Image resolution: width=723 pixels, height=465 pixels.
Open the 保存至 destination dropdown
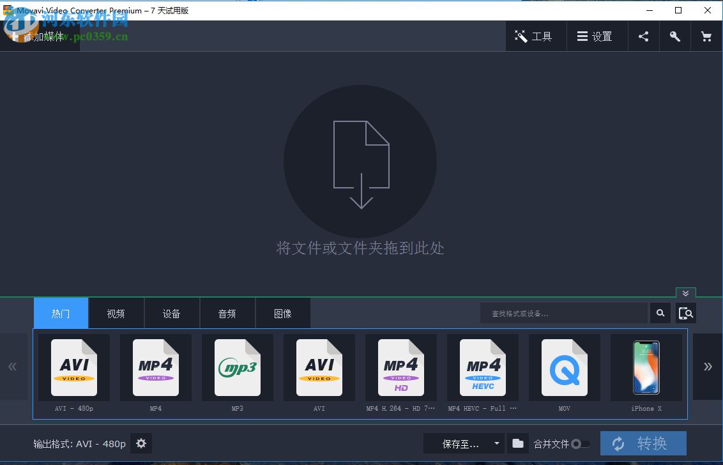pyautogui.click(x=463, y=443)
